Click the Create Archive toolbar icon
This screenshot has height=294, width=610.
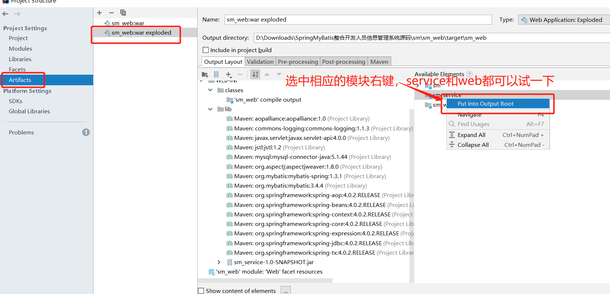click(x=216, y=75)
